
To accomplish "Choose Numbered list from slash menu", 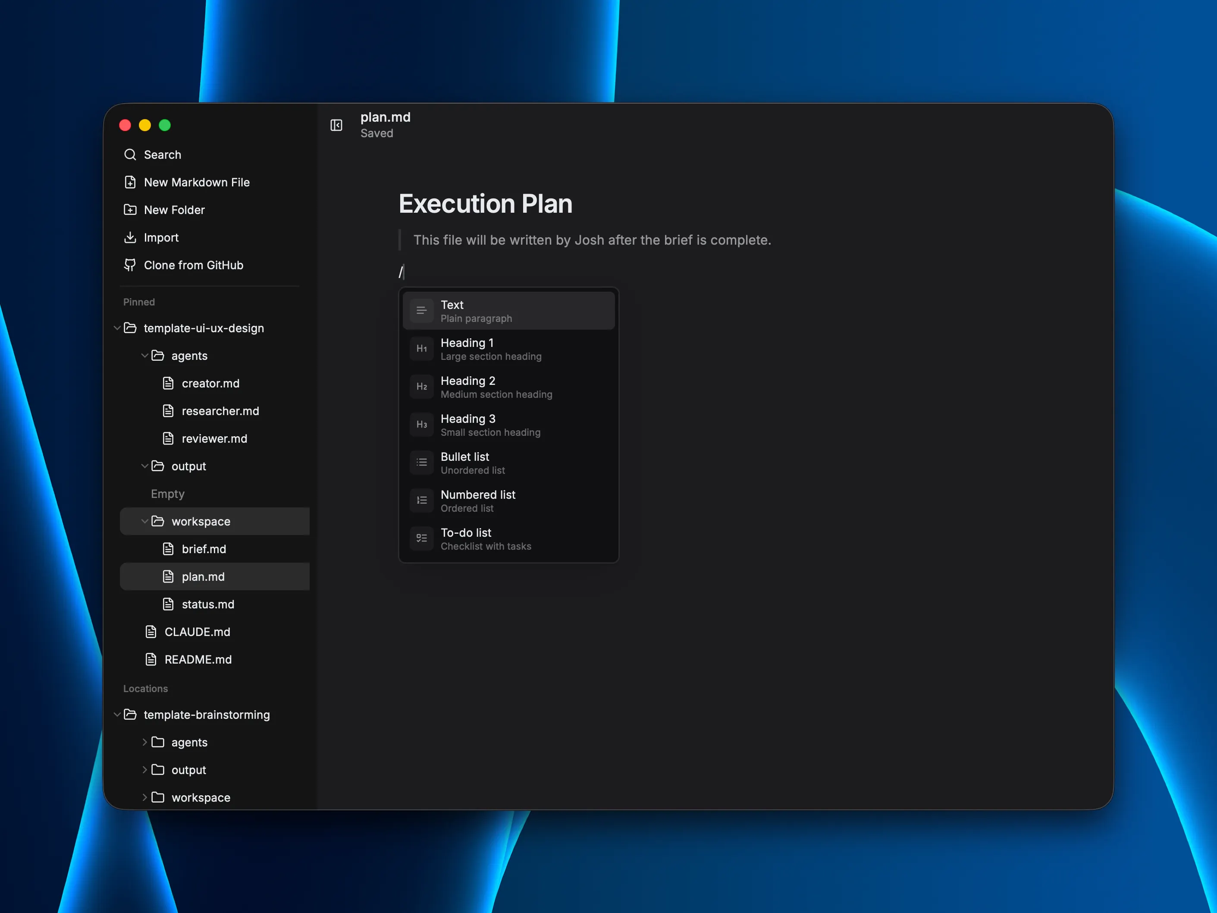I will click(508, 501).
